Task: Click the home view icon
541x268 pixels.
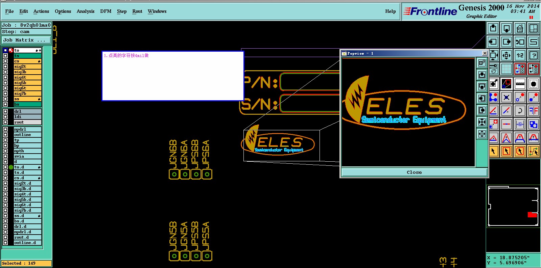Action: point(520,29)
